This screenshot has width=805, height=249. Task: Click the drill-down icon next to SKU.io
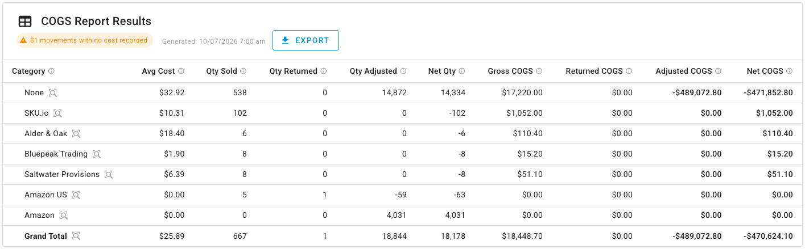click(57, 113)
